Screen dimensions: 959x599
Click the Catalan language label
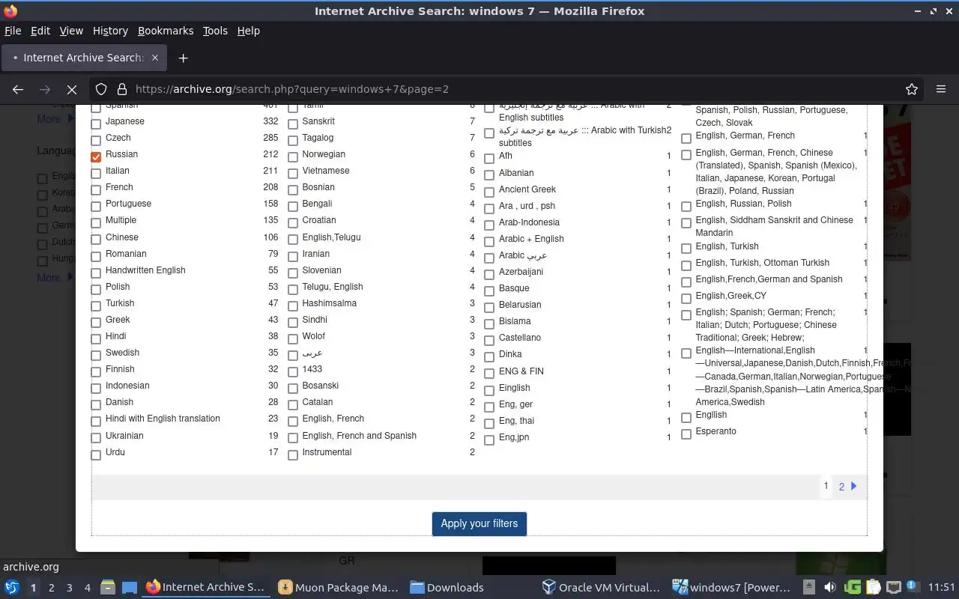[318, 402]
